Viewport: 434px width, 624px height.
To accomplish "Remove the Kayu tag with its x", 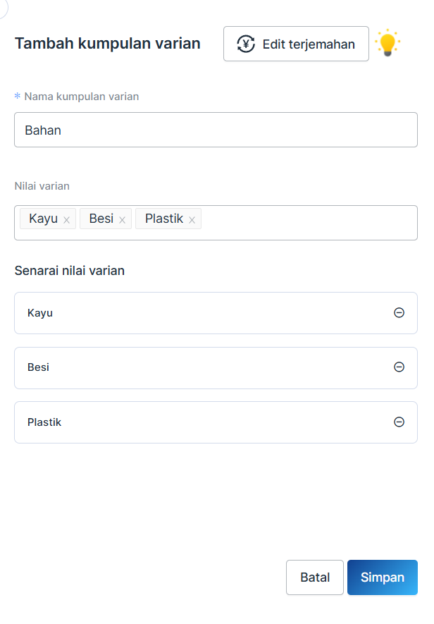I will pyautogui.click(x=67, y=220).
